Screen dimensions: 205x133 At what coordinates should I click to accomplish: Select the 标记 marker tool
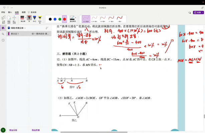click(34, 19)
